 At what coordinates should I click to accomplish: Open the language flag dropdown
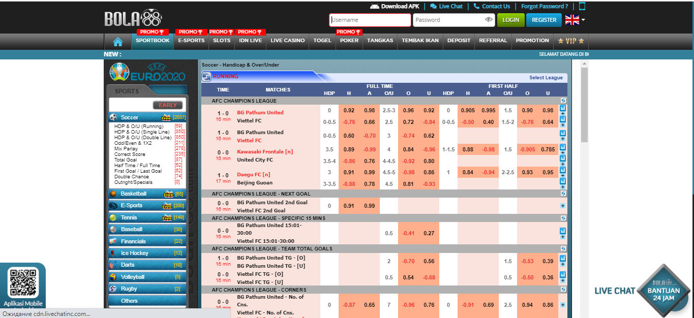(575, 20)
